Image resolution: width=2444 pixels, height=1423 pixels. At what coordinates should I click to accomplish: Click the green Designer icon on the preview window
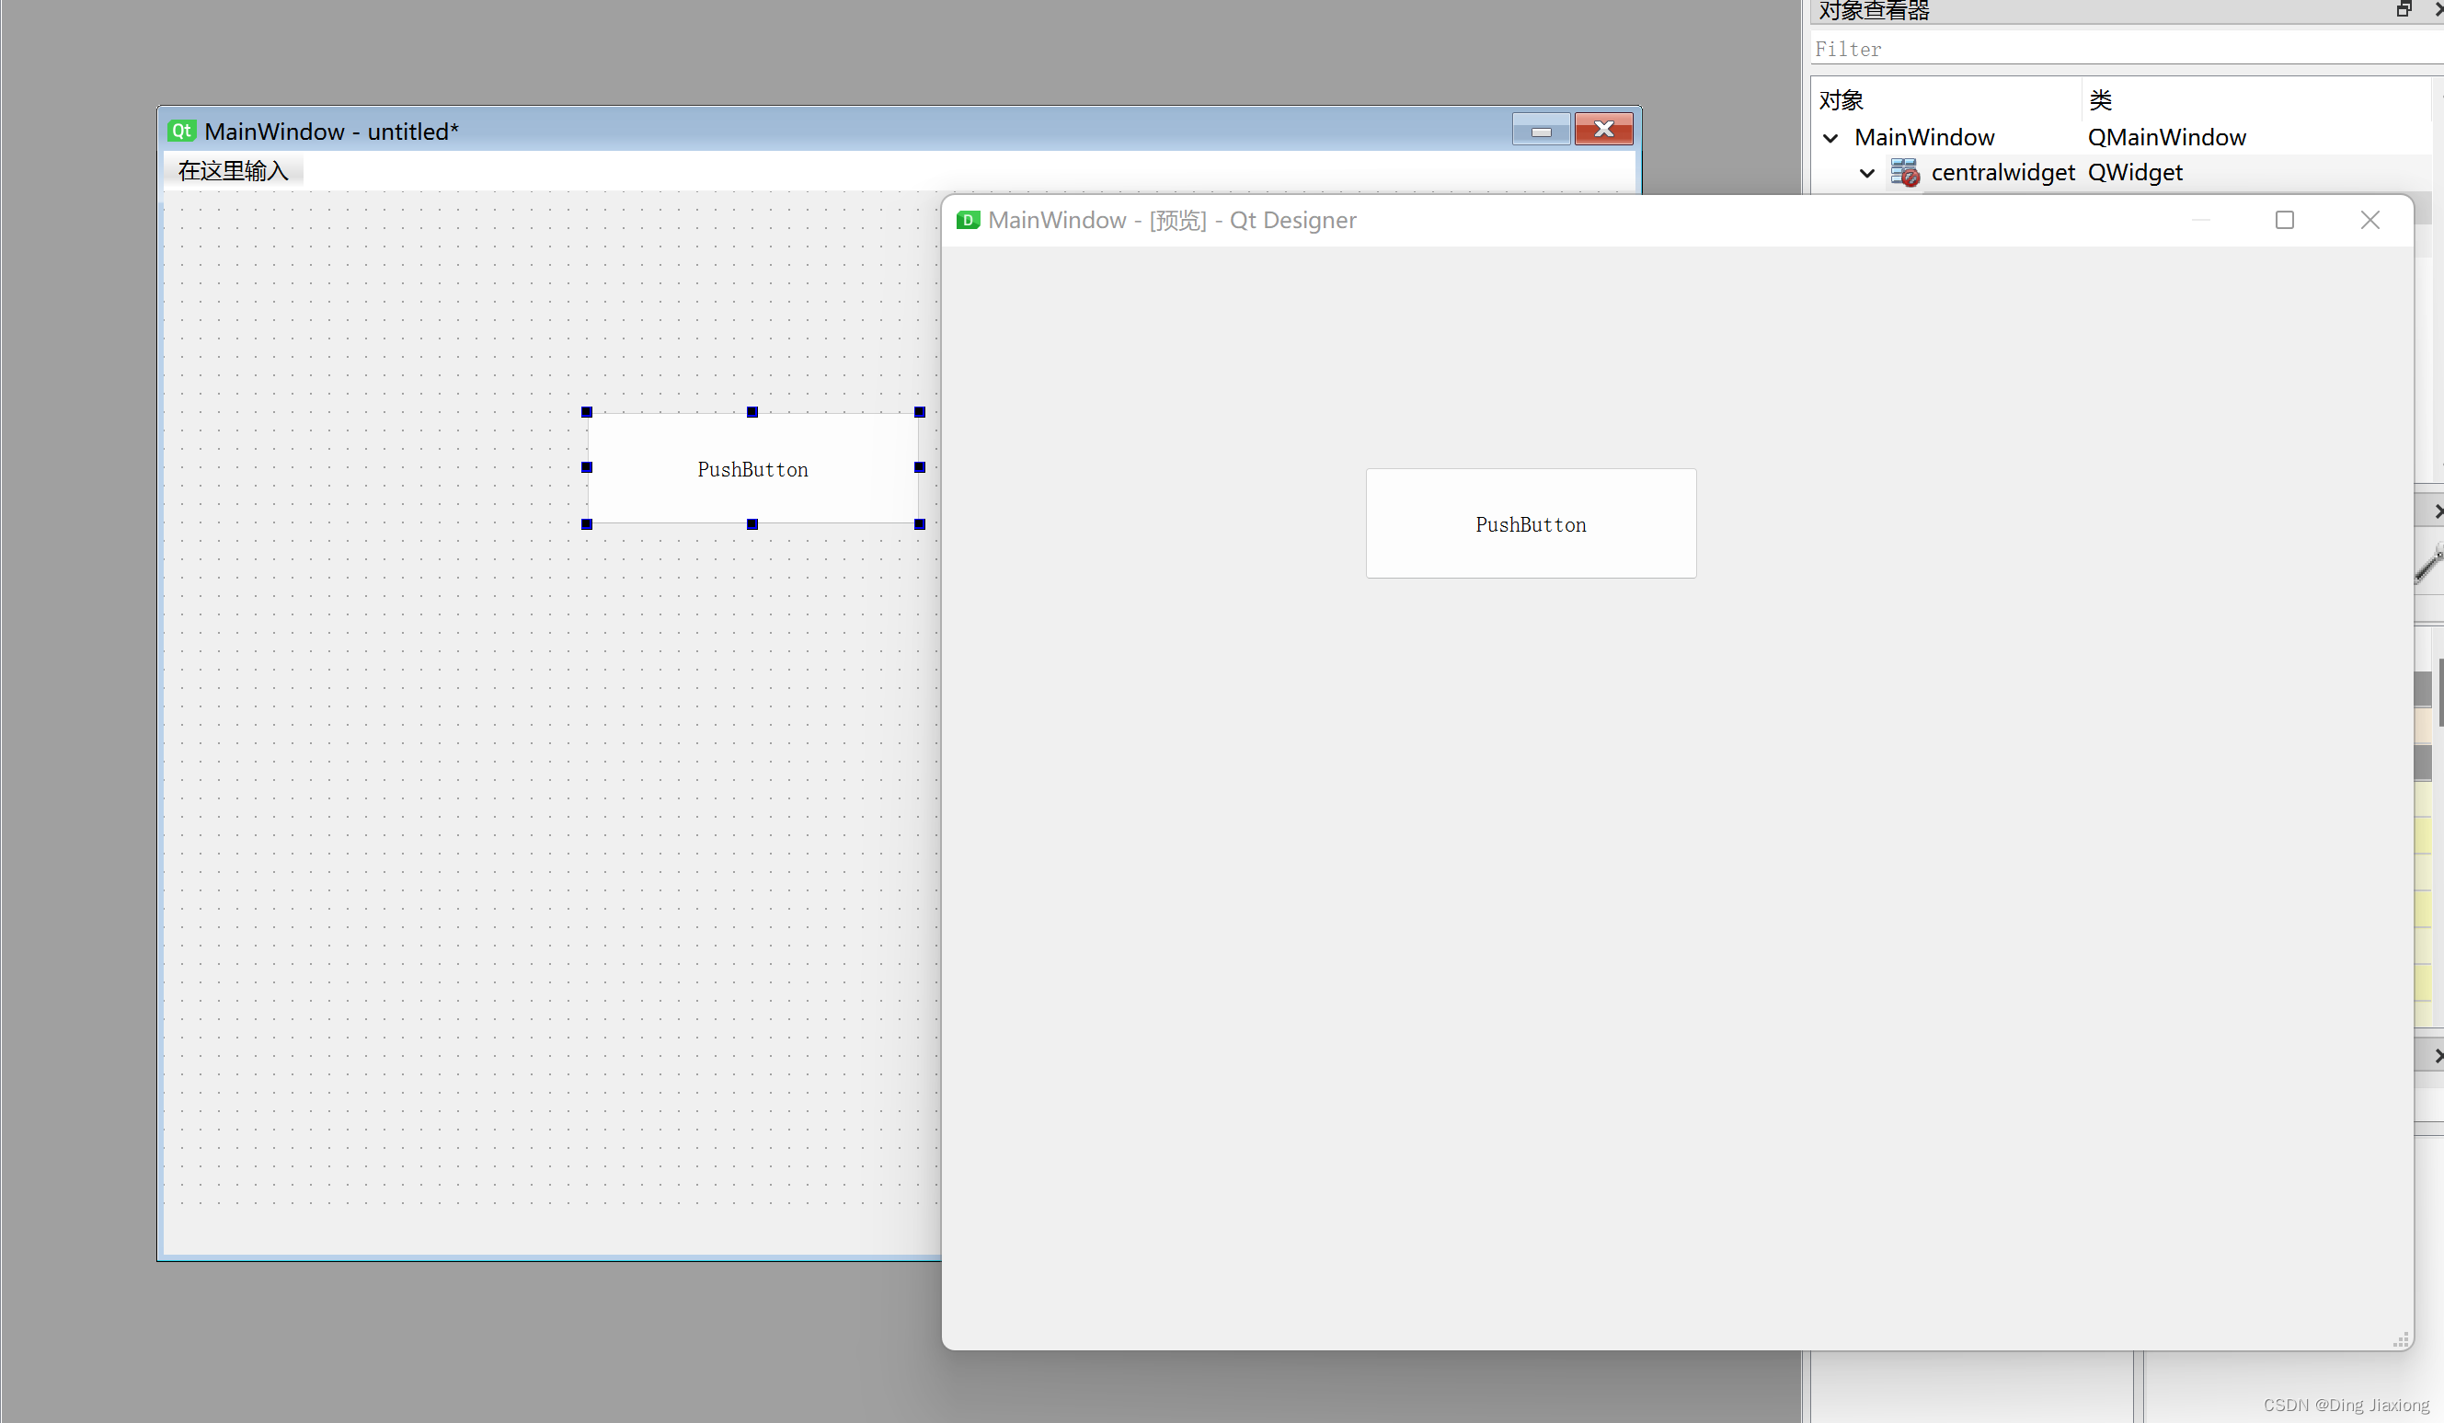coord(967,220)
